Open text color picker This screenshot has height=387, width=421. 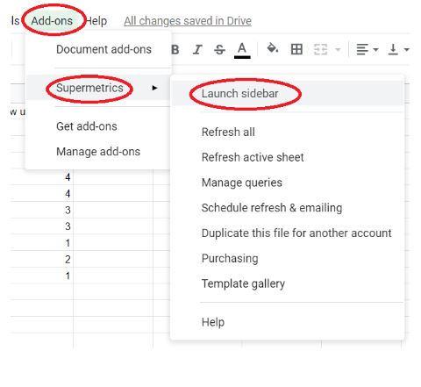pyautogui.click(x=242, y=50)
